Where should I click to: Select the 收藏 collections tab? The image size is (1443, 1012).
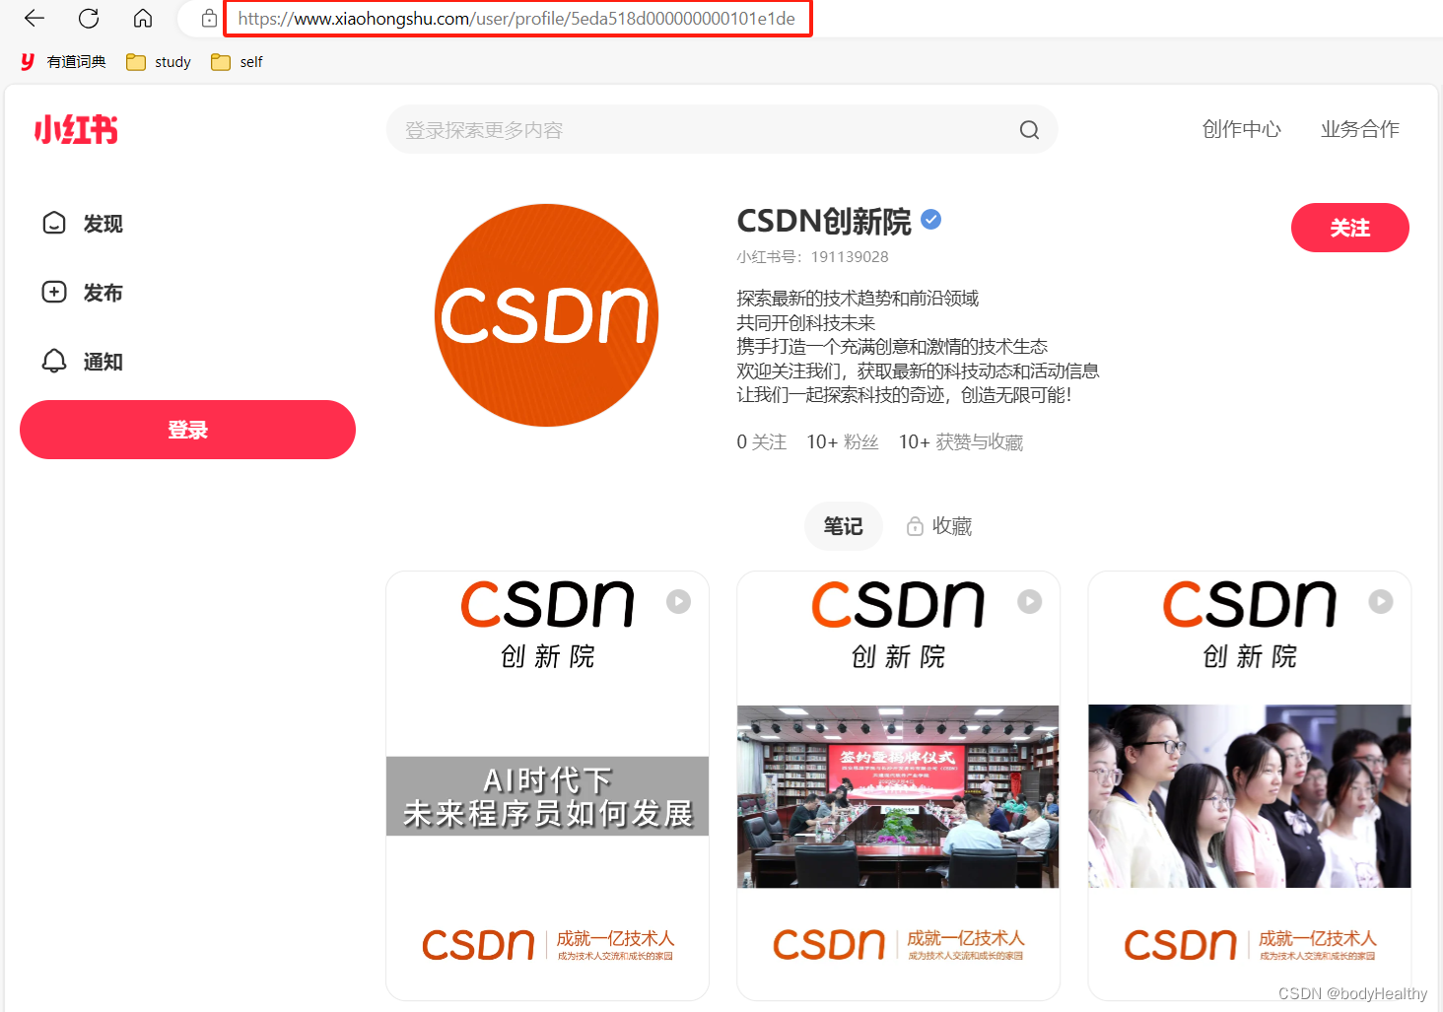[x=939, y=526]
